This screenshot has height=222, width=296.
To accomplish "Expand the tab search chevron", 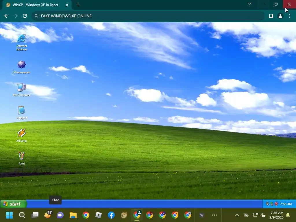I will pos(249,4).
